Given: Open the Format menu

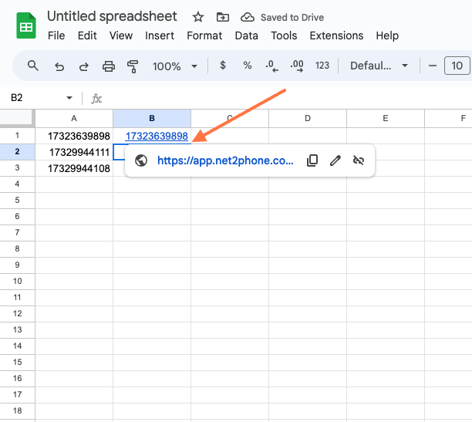Looking at the screenshot, I should (204, 35).
